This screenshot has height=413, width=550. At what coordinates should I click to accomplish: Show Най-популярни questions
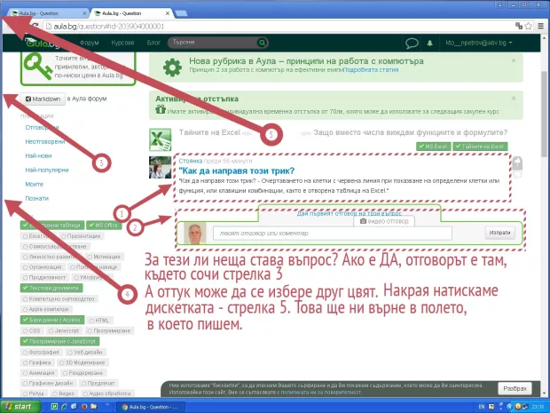[47, 170]
